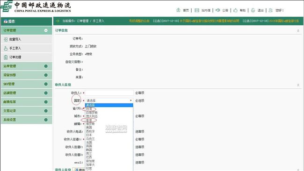Collapse the 订单管理 menu chevron
The height and width of the screenshot is (171, 304).
[x=46, y=30]
